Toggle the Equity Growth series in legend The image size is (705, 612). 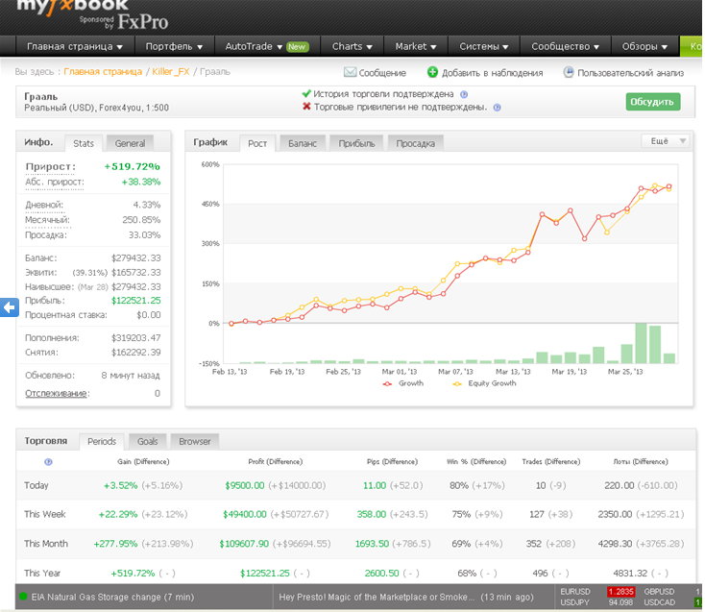pyautogui.click(x=484, y=383)
